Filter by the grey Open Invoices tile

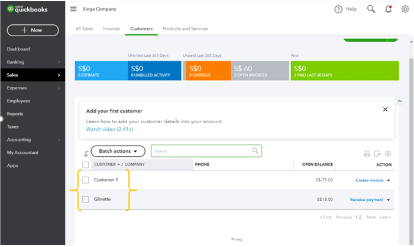(260, 70)
